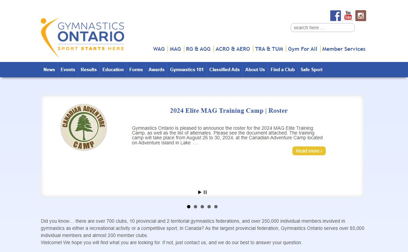Open the Facebook social icon
The width and height of the screenshot is (408, 252).
click(x=336, y=16)
